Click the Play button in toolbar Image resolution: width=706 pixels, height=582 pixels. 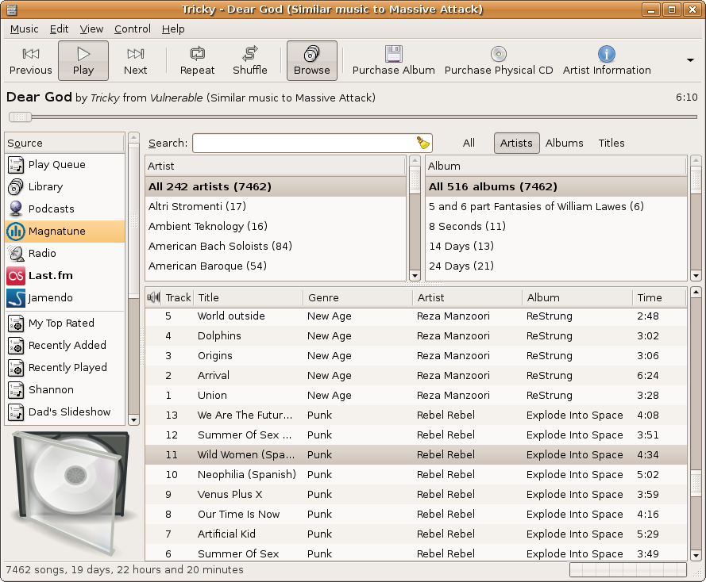[83, 61]
